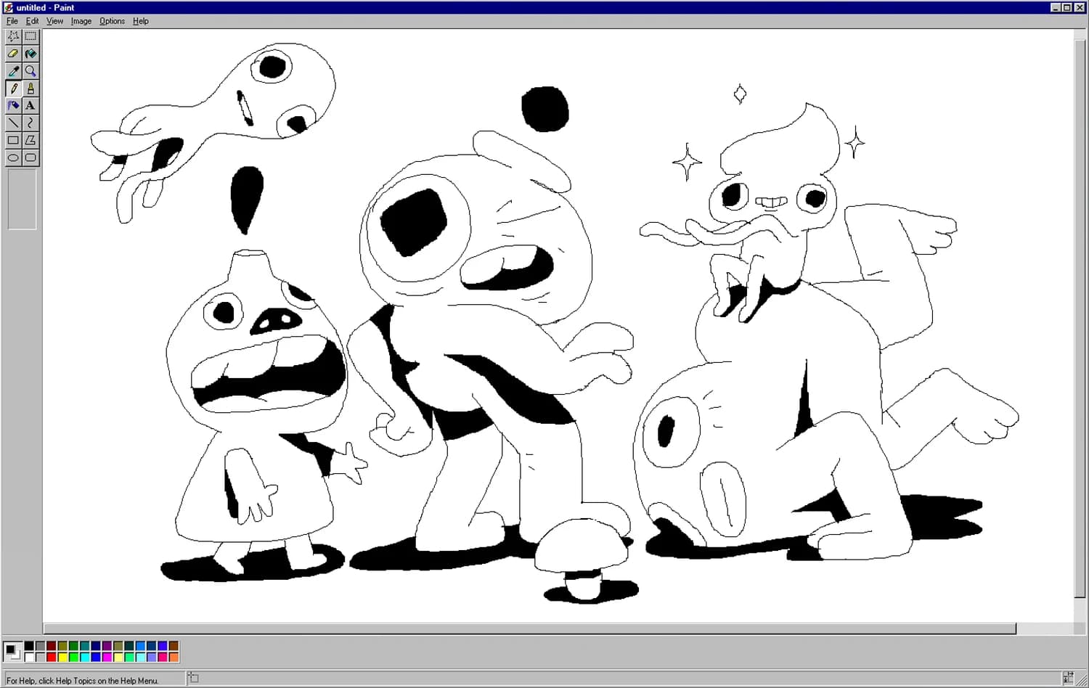Screen dimensions: 1089x688
Task: Pick the magenta color swatch
Action: pyautogui.click(x=107, y=658)
